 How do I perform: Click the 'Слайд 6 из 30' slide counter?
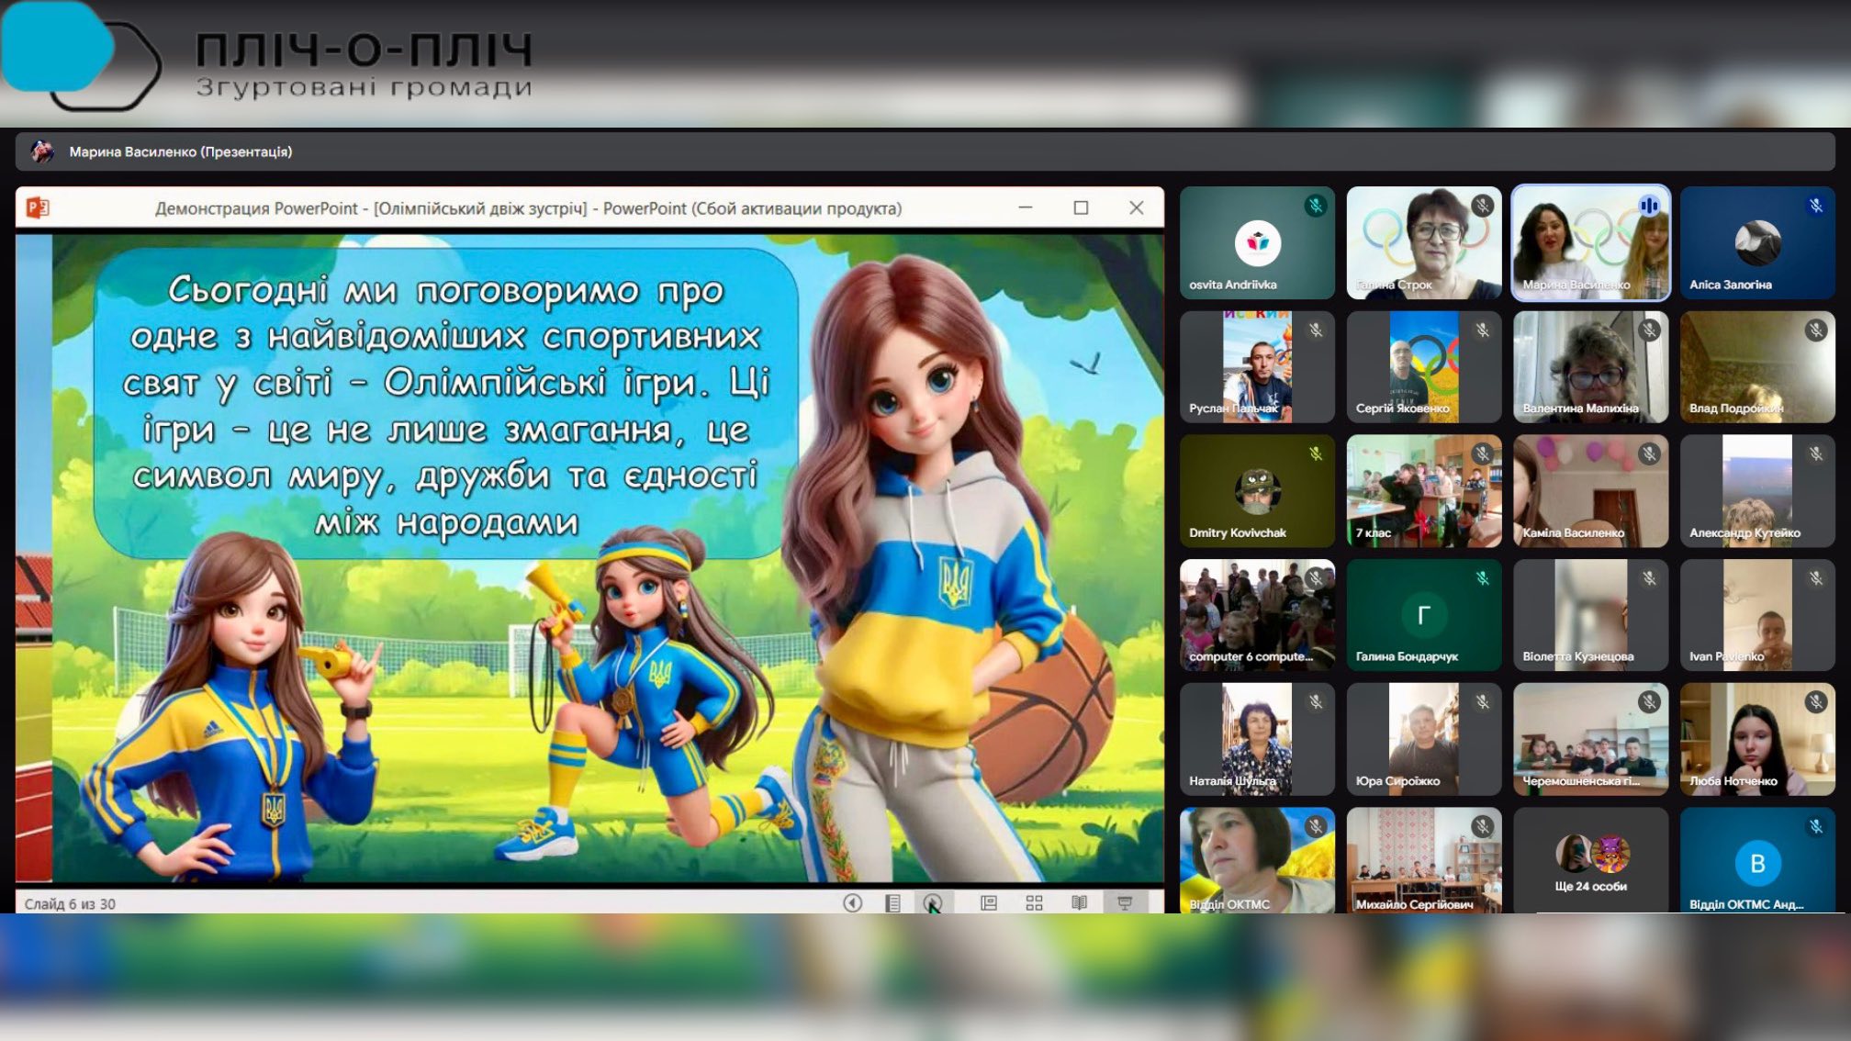(70, 904)
